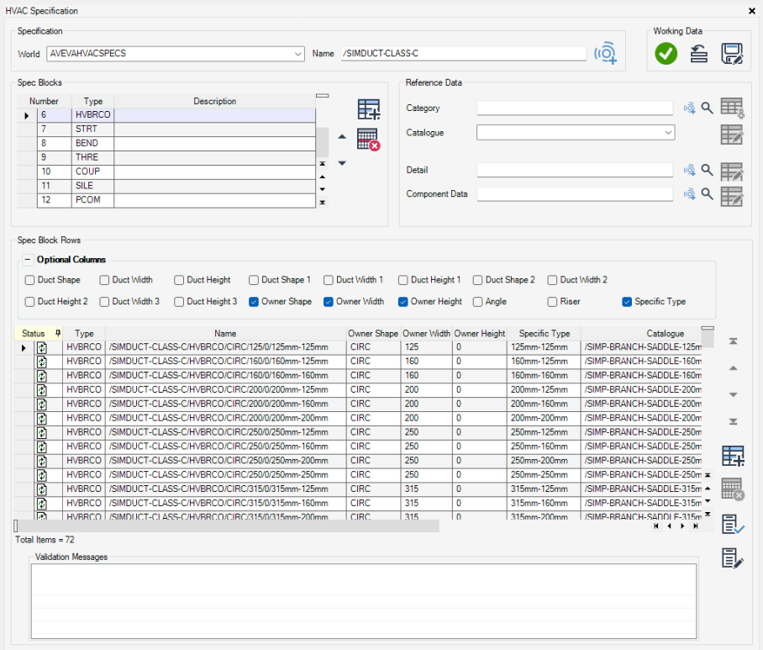Click the search magnifier next to Category

[x=708, y=108]
